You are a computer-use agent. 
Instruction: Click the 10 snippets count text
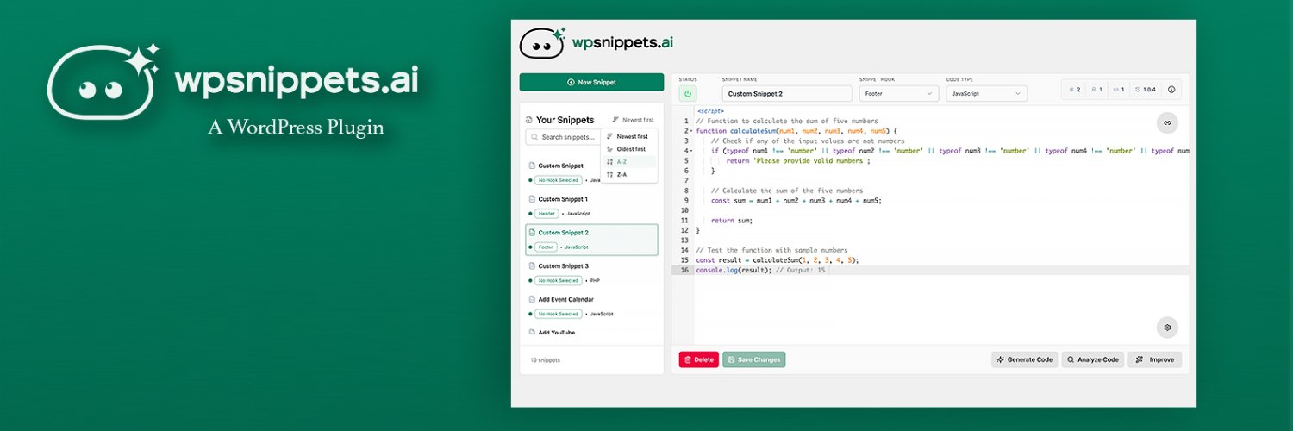545,359
